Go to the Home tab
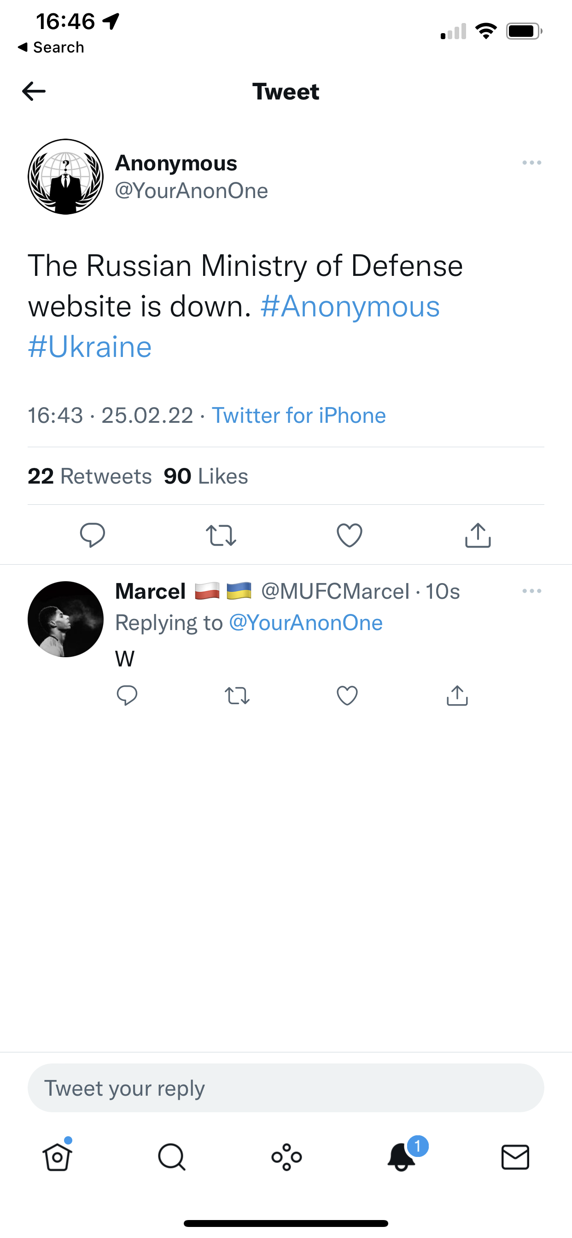 click(x=58, y=1156)
